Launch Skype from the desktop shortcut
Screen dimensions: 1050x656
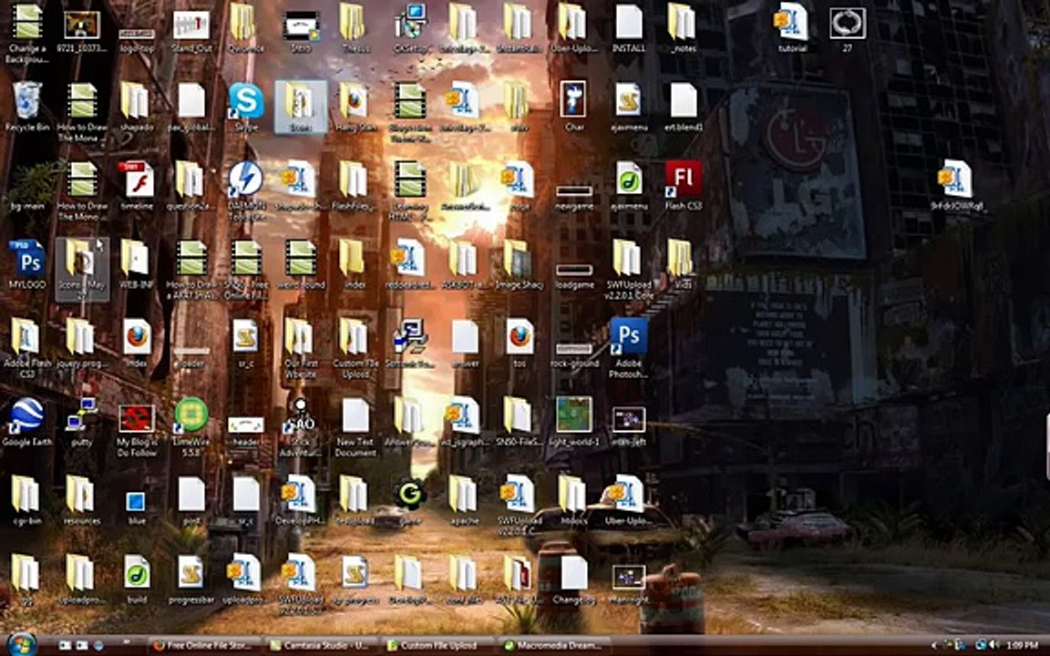pyautogui.click(x=246, y=108)
